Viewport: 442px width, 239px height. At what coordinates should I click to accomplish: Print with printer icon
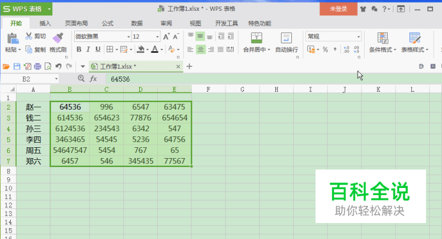[38, 66]
